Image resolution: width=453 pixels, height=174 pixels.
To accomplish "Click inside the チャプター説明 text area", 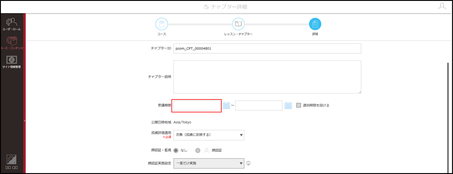I will click(267, 77).
